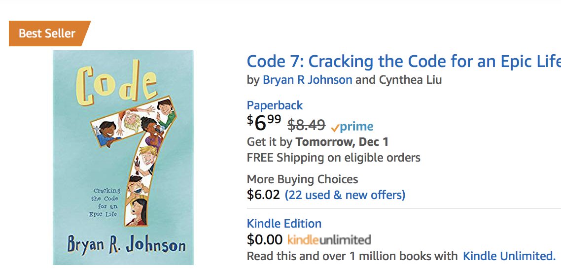The width and height of the screenshot is (561, 269).
Task: Open the Bryan R Johnson author link in the byline
Action: click(x=308, y=80)
